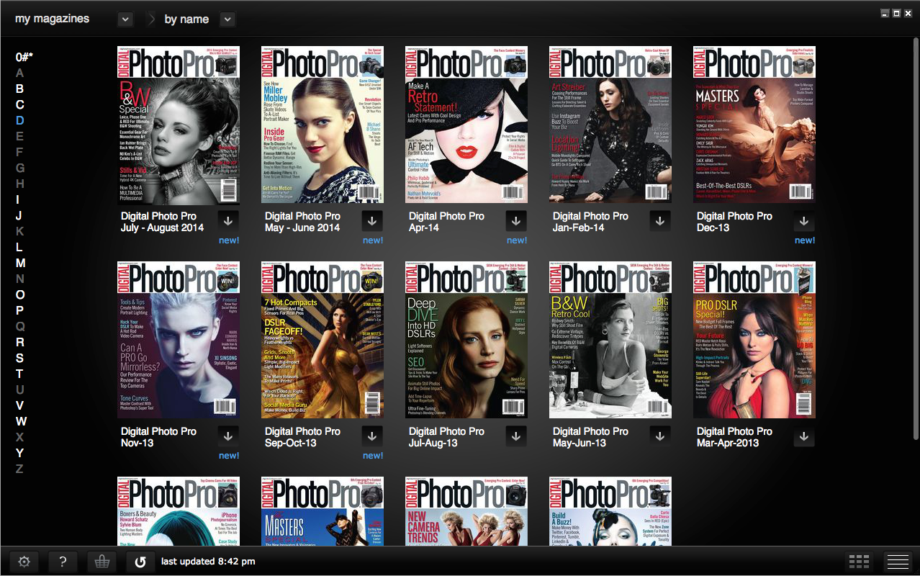Viewport: 920px width, 576px height.
Task: Expand the by name sort dropdown
Action: [227, 19]
